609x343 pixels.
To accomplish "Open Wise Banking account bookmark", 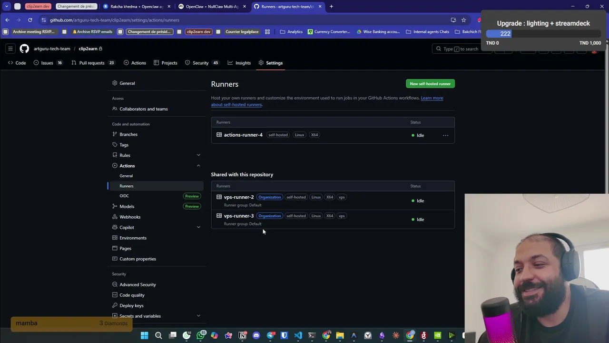I will click(x=378, y=32).
